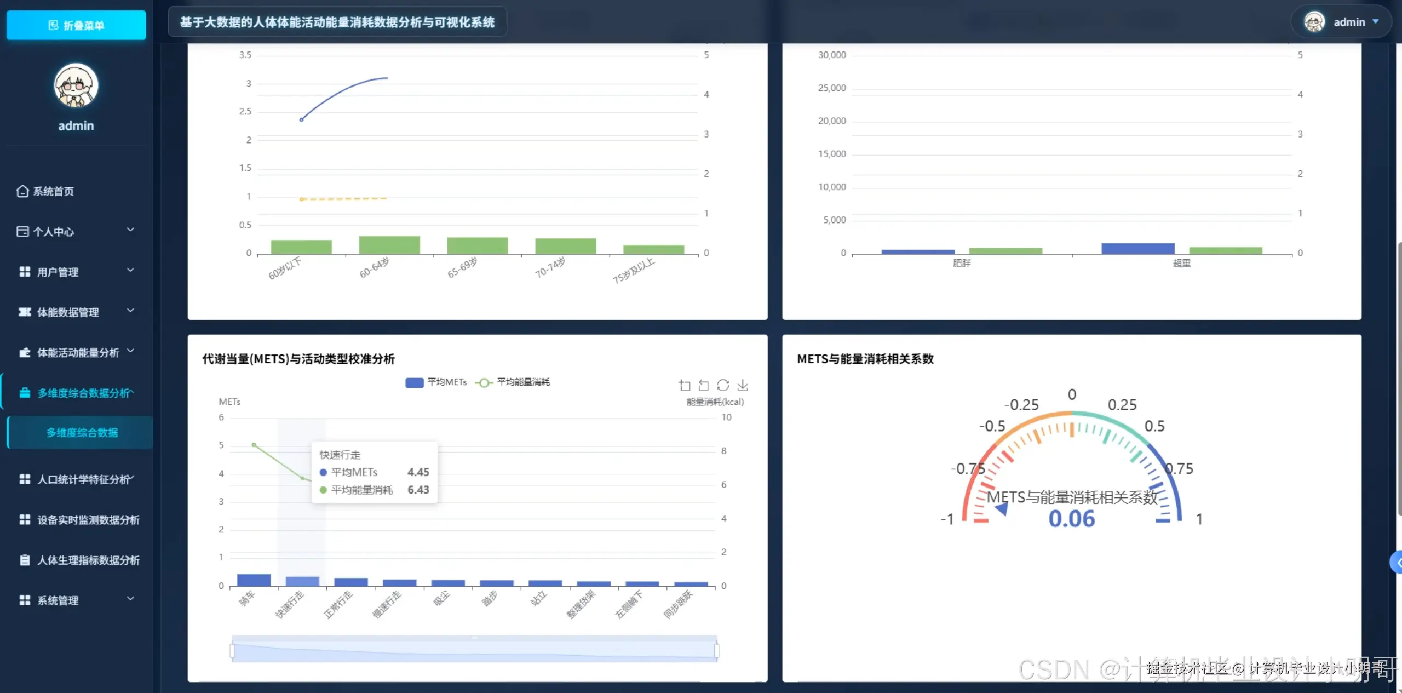Click the area zoom icon in chart toolbox

685,386
